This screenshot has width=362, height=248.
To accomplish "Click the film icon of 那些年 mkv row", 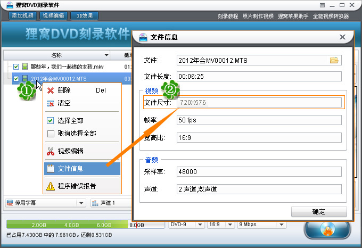I will click(24, 67).
